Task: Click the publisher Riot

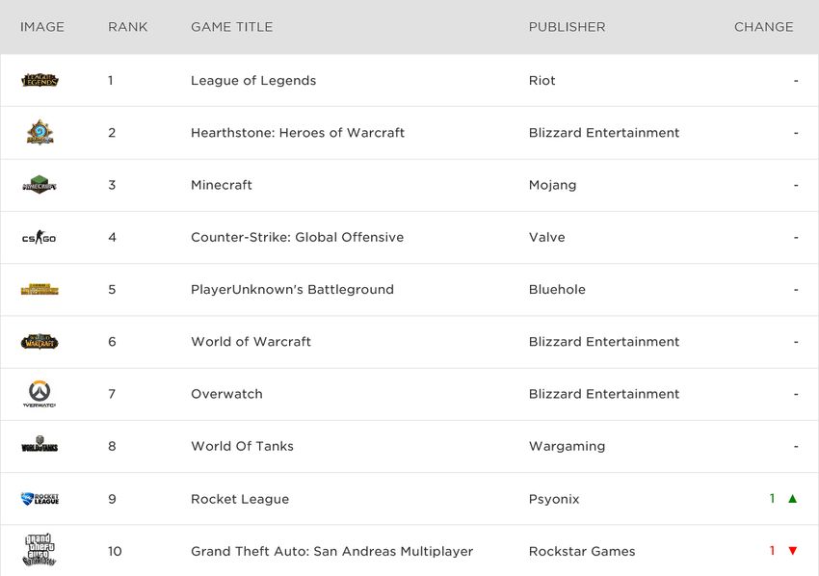Action: [x=542, y=80]
